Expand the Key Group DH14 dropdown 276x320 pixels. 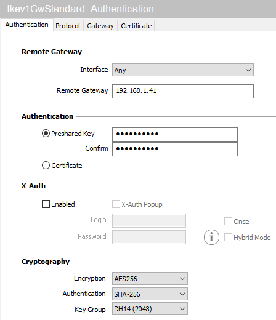click(x=150, y=309)
